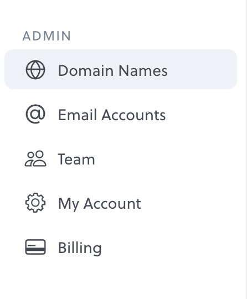Viewport: 247px width, 299px height.
Task: Select the Team menu entry
Action: pos(121,158)
